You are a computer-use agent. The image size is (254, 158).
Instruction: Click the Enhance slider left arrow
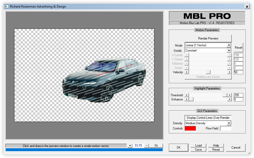point(187,99)
